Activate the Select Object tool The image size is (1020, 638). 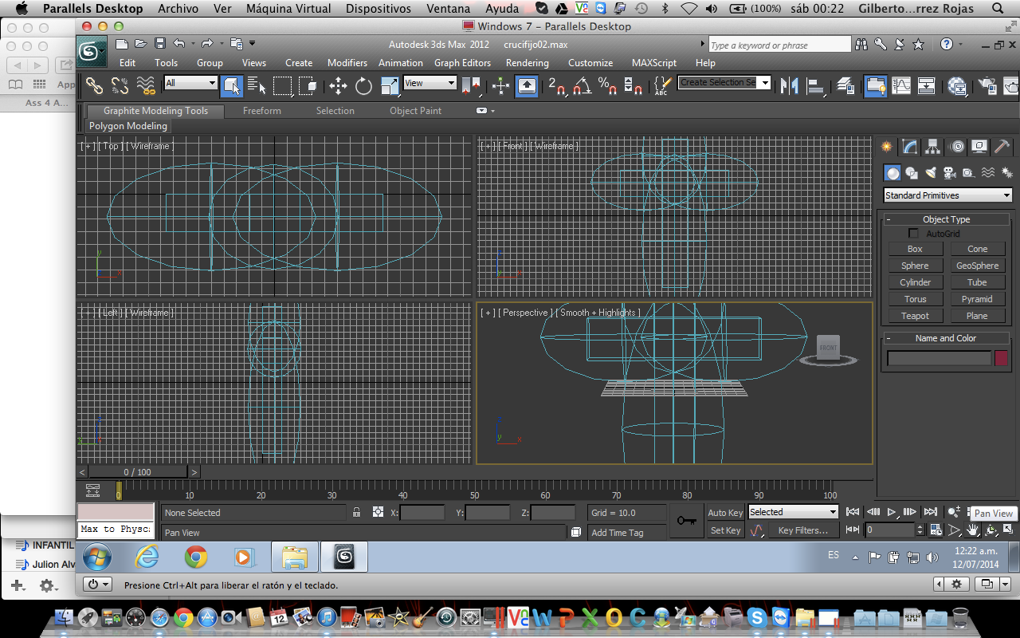pyautogui.click(x=232, y=85)
